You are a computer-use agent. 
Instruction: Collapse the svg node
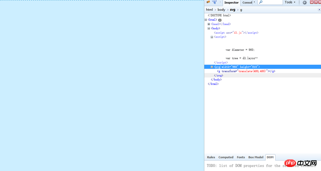(212, 67)
